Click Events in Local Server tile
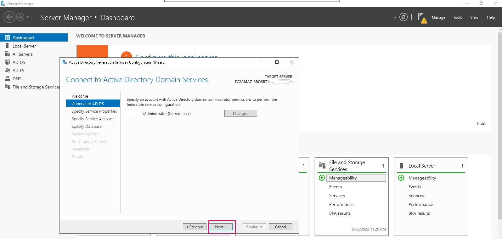The image size is (502, 239). coord(415,187)
